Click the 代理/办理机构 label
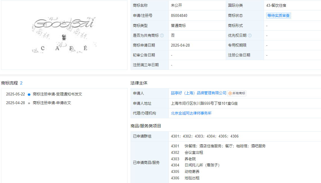 [145, 113]
